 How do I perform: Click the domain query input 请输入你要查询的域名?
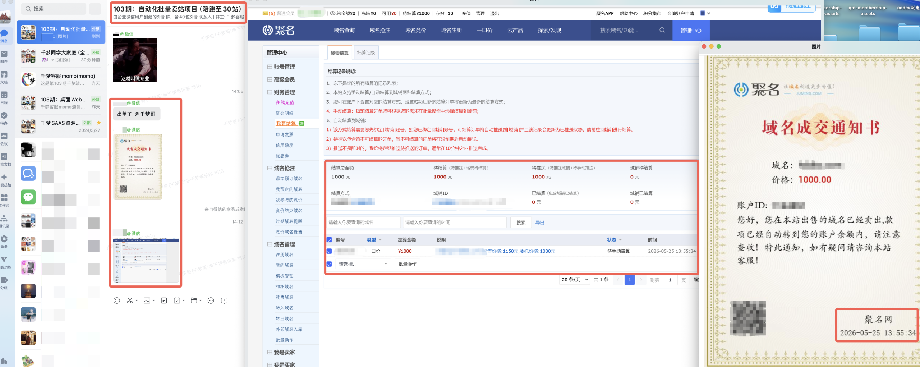tap(363, 223)
